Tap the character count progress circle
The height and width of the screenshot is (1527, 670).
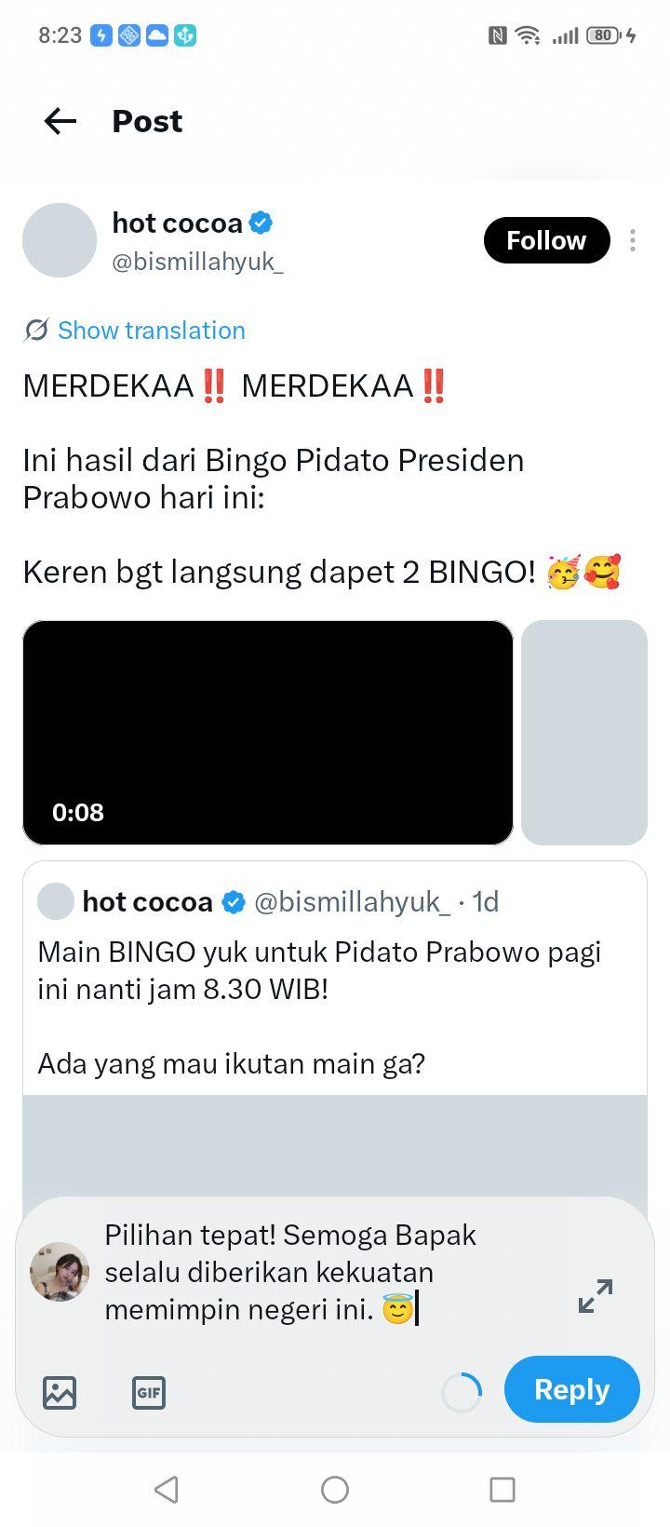462,1393
